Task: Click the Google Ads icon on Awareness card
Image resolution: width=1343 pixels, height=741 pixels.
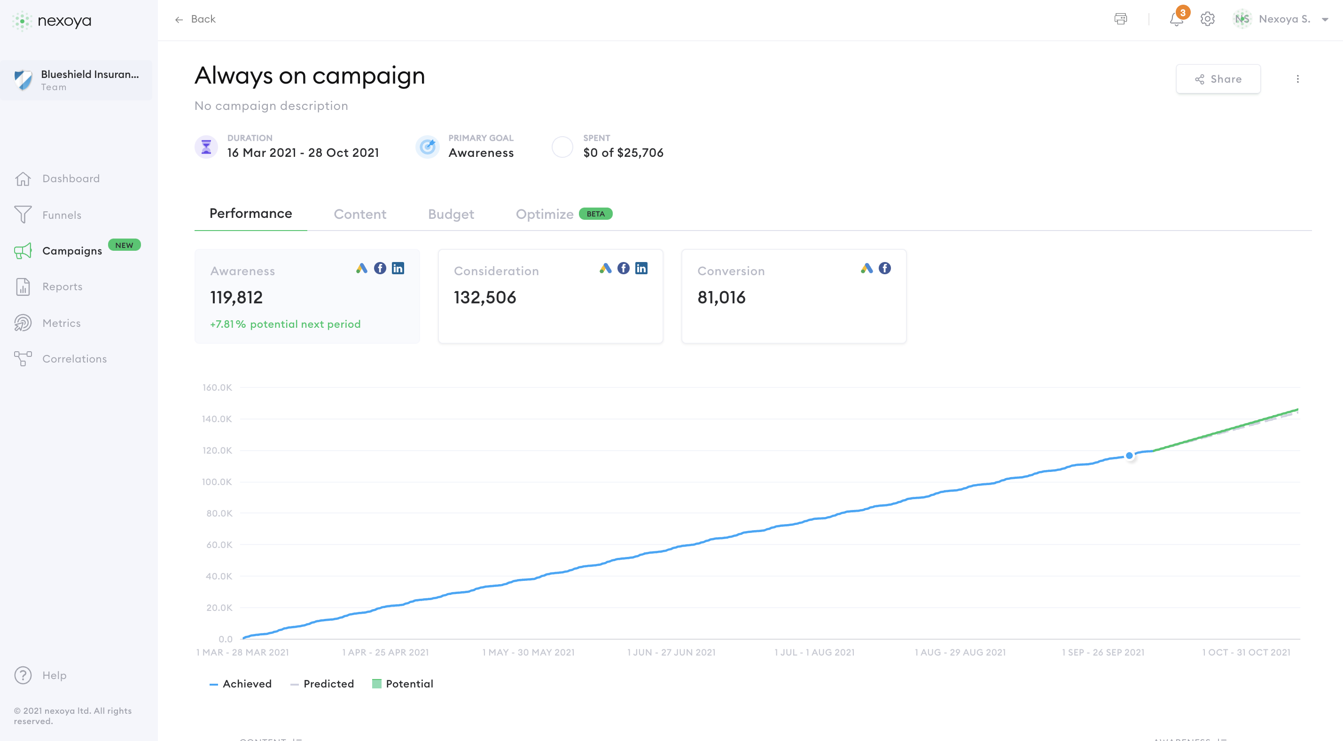Action: 362,268
